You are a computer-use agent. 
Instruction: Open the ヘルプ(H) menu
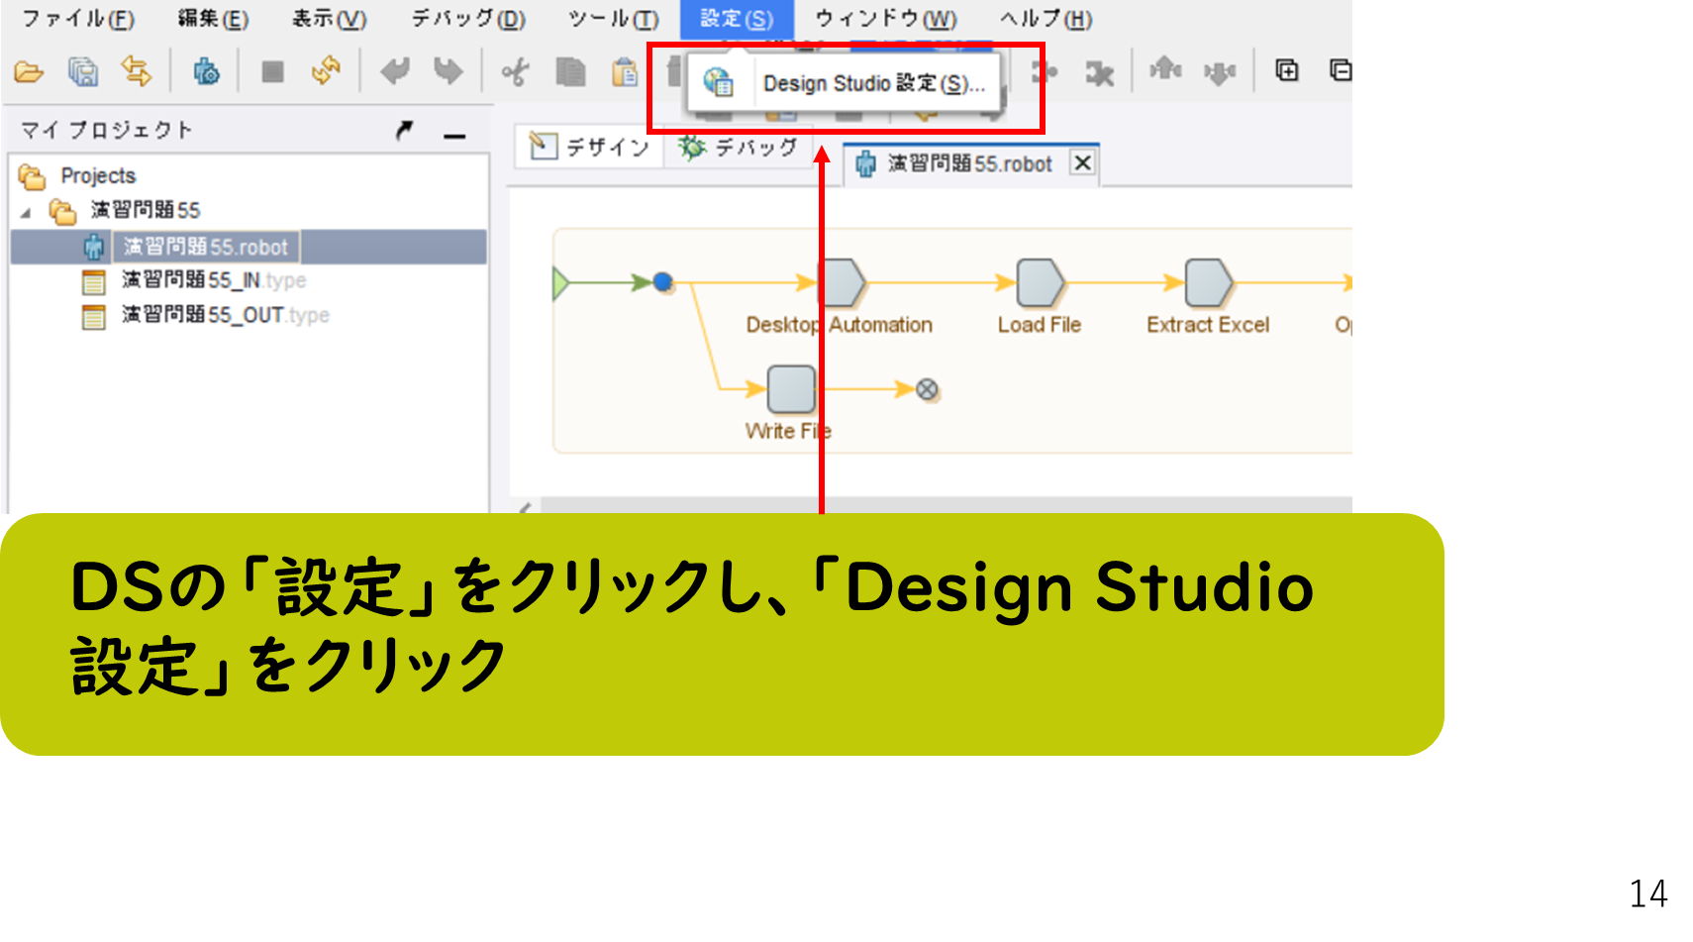[x=1046, y=19]
